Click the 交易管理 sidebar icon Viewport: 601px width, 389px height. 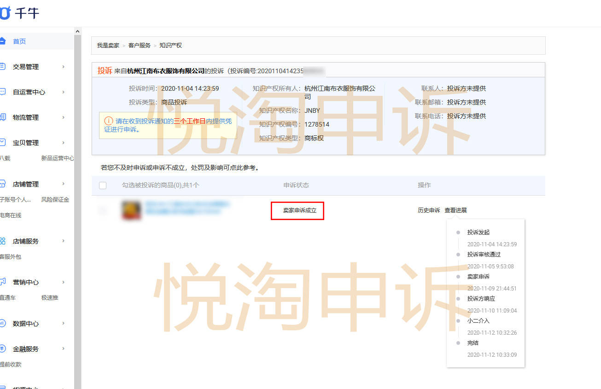click(2, 67)
